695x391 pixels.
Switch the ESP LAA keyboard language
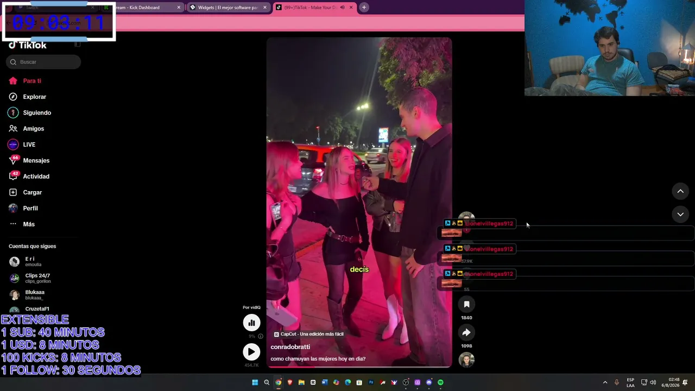click(630, 382)
